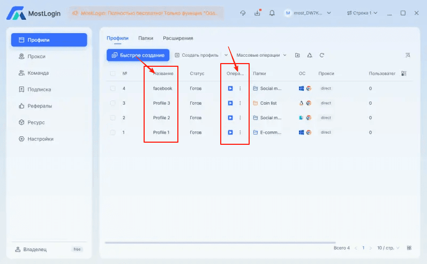Click the support headset icon
Screen dimensions: 427x264
point(243,13)
